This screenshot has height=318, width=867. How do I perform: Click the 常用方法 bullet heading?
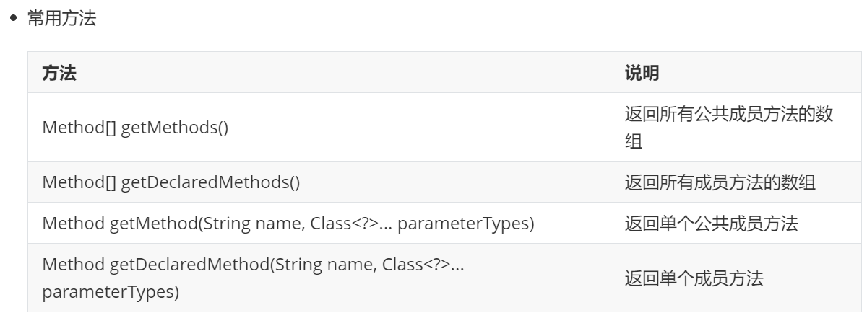61,19
